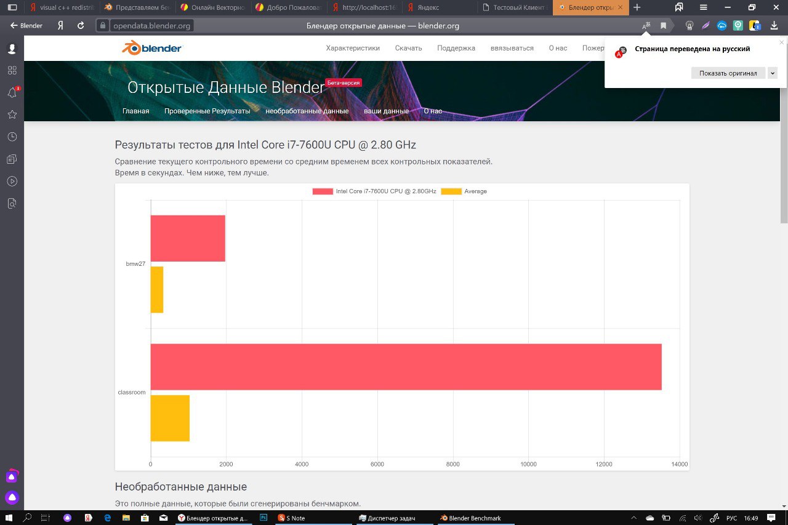Open the browser hamburger menu

(x=703, y=7)
